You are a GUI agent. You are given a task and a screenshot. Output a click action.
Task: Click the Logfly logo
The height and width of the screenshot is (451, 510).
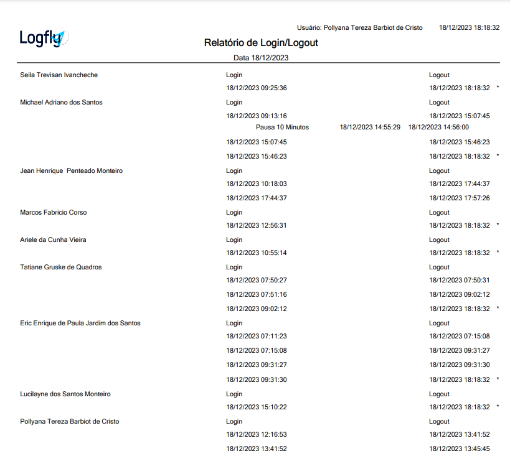pos(44,38)
